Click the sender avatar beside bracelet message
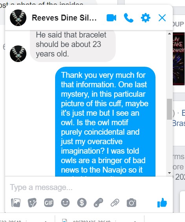 18,54
